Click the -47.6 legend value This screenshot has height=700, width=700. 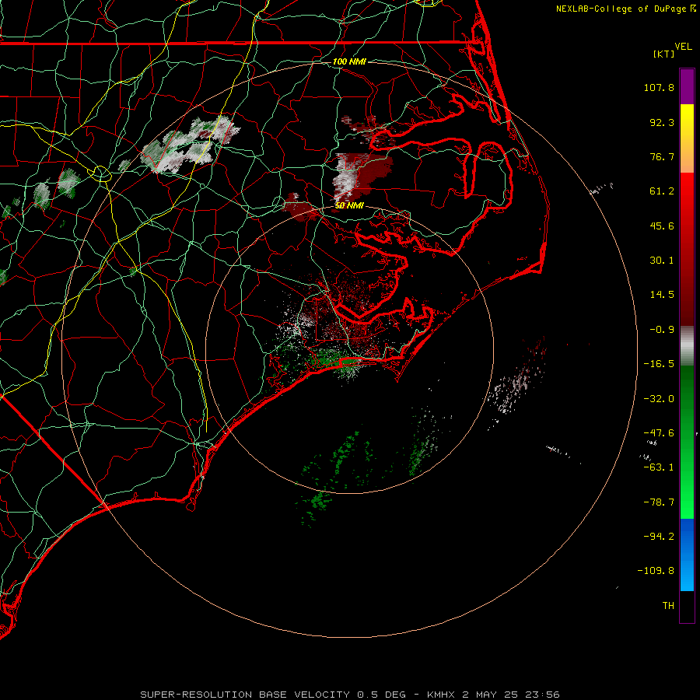[x=659, y=433]
